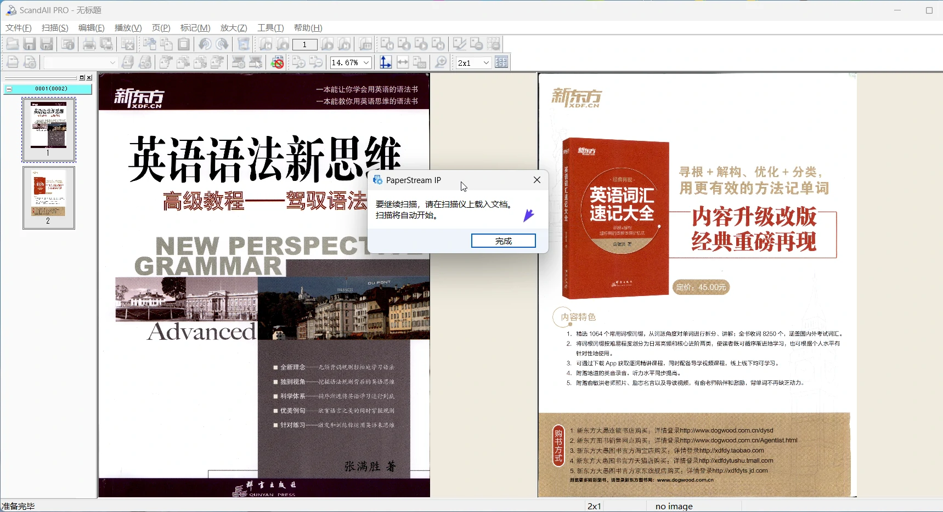Click the Cut scissors icon
Image resolution: width=943 pixels, height=512 pixels.
[149, 44]
